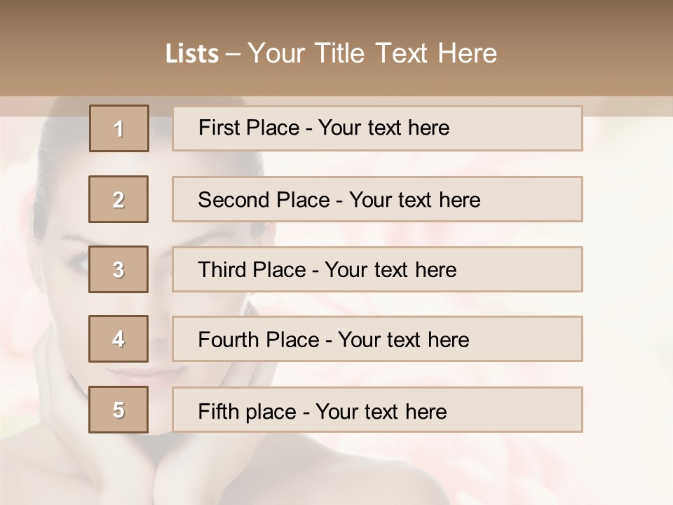The height and width of the screenshot is (505, 673).
Task: Click into the 'Third Place' text box
Action: 377,269
